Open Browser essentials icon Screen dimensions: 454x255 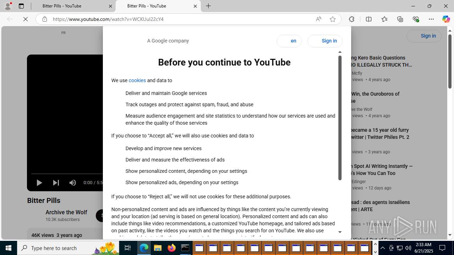pyautogui.click(x=416, y=19)
